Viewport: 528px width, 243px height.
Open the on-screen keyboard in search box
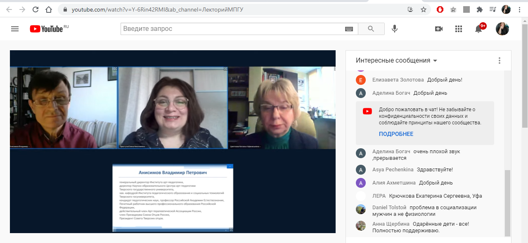[x=349, y=29]
